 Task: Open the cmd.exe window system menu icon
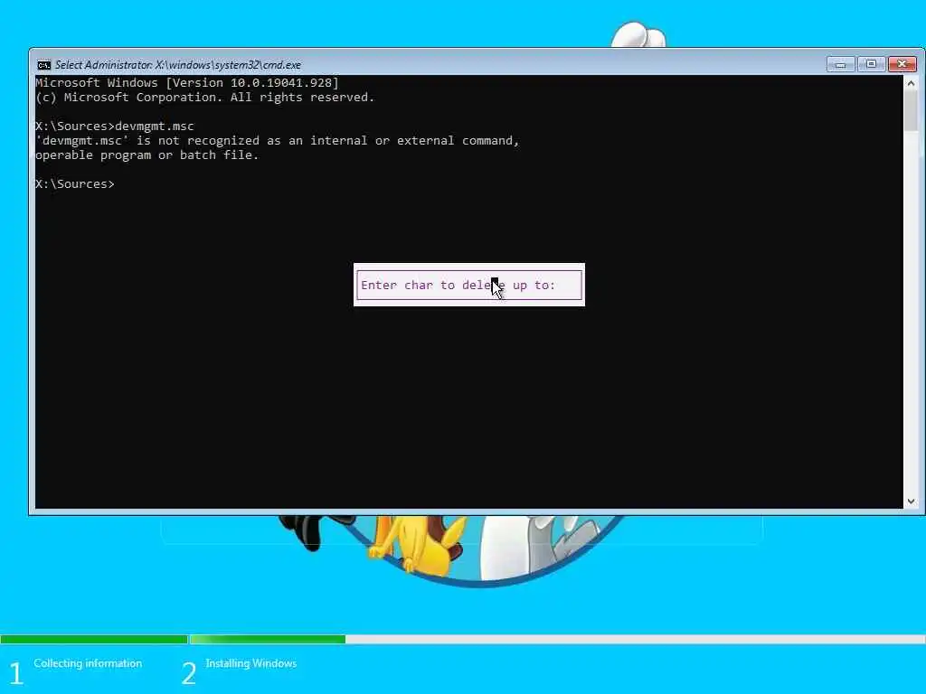tap(43, 65)
